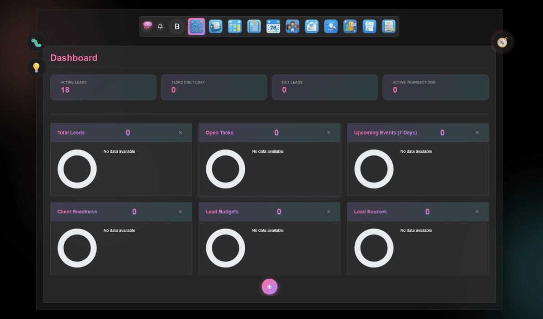543x319 pixels.
Task: Open the calendar icon showing 28
Action: 273,26
